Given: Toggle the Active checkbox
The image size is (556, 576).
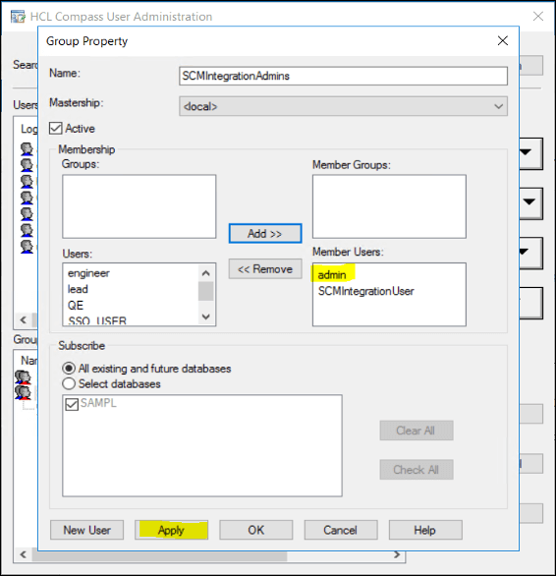Looking at the screenshot, I should point(55,128).
